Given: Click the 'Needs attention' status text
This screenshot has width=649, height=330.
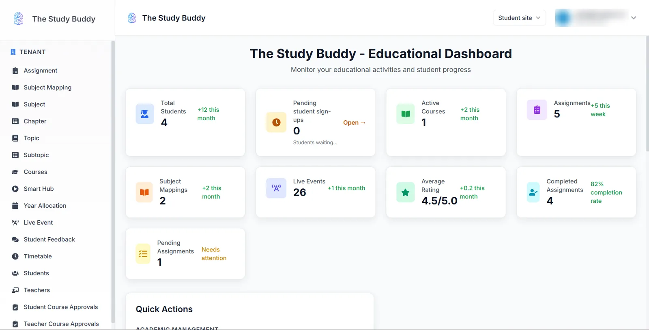Looking at the screenshot, I should coord(214,254).
